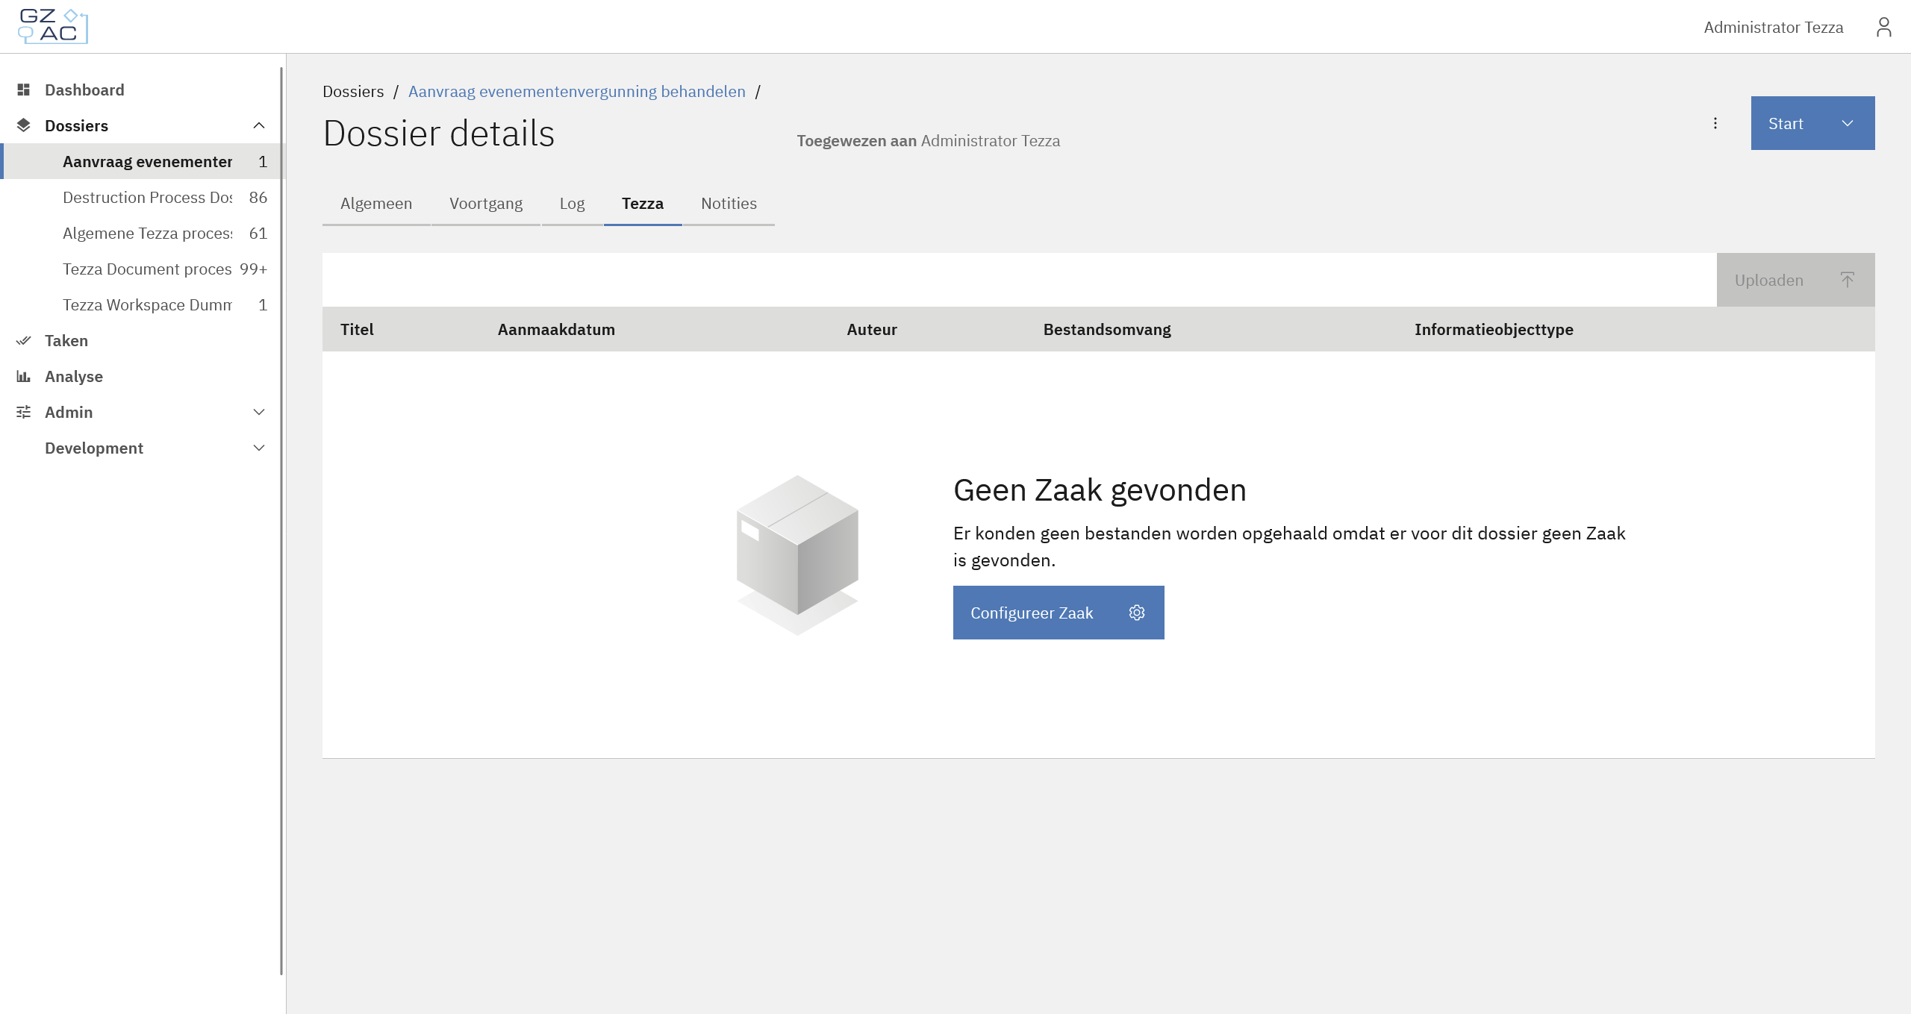Expand the Development menu chevron
1911x1014 pixels.
pos(259,448)
